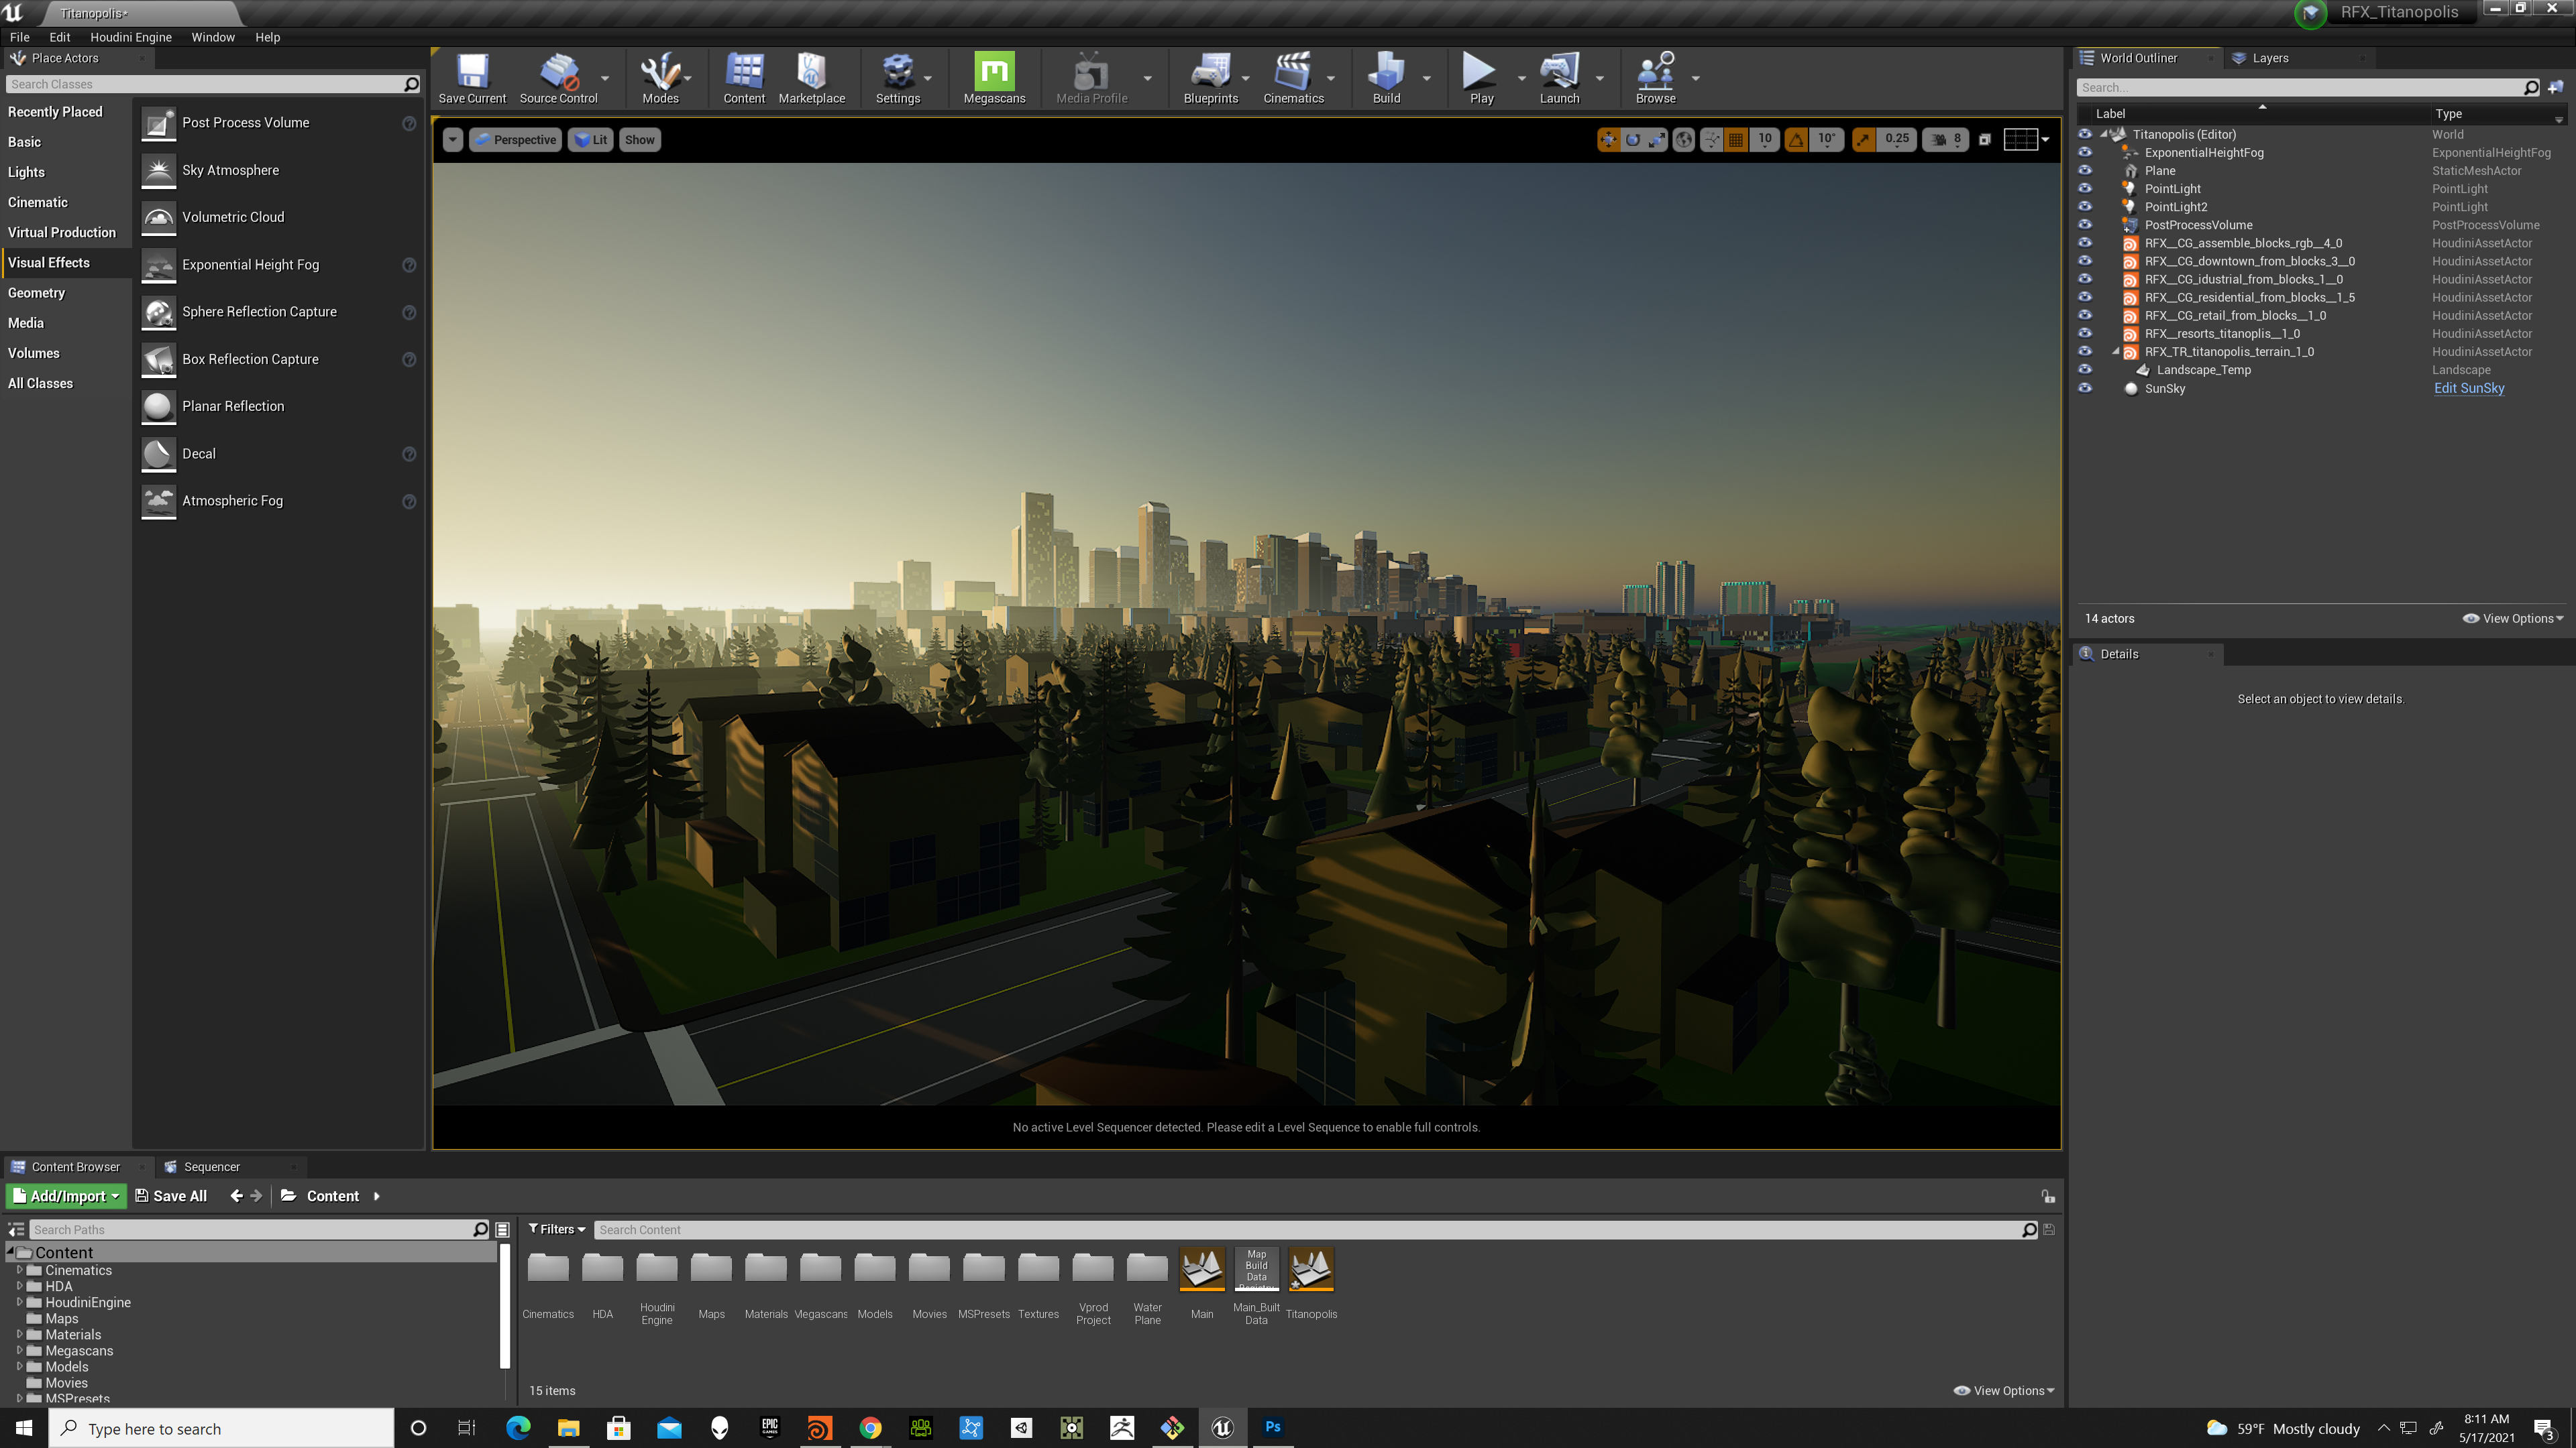This screenshot has width=2576, height=1448.
Task: Click the Play button in toolbar
Action: [x=1480, y=72]
